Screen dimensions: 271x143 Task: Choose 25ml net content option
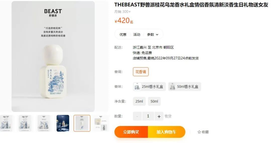click(139, 101)
